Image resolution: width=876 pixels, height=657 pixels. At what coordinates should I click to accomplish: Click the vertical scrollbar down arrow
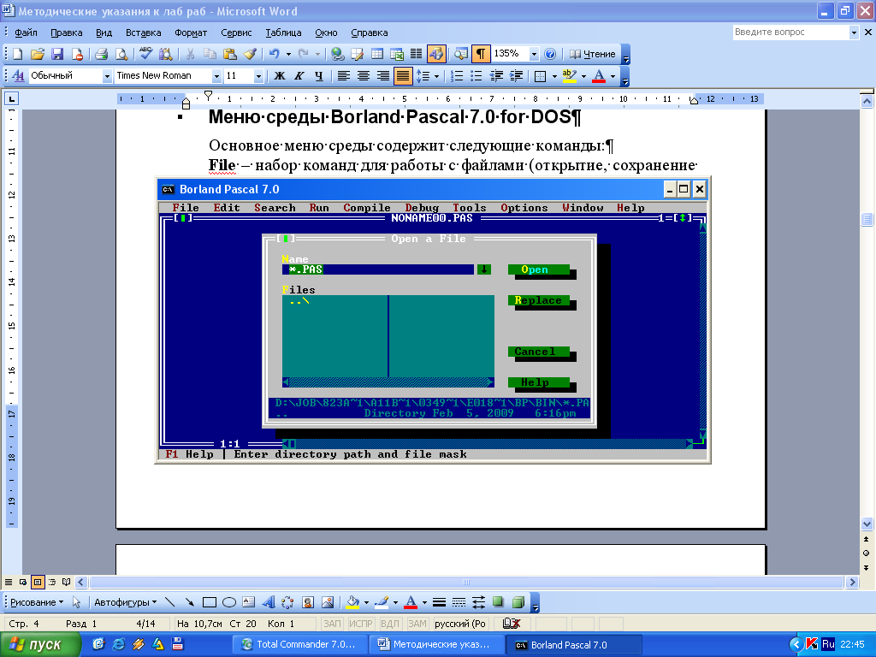[867, 524]
